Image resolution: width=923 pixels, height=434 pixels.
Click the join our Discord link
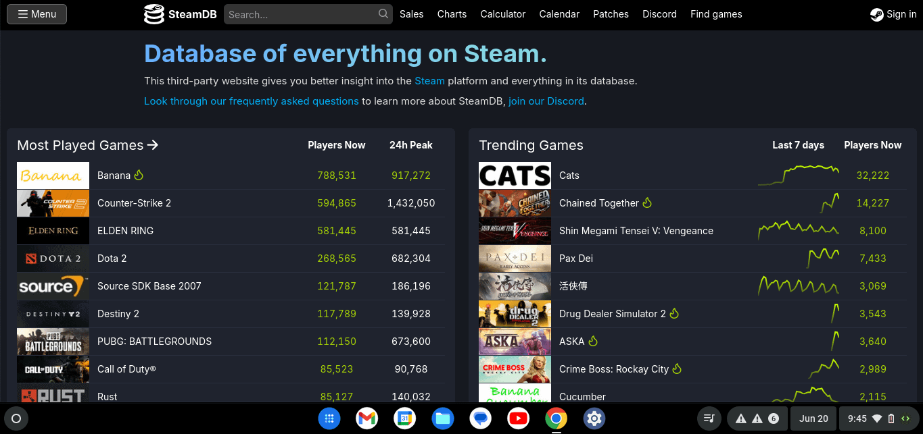[x=546, y=101]
